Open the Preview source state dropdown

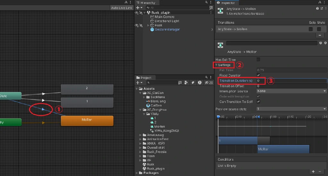[291, 109]
